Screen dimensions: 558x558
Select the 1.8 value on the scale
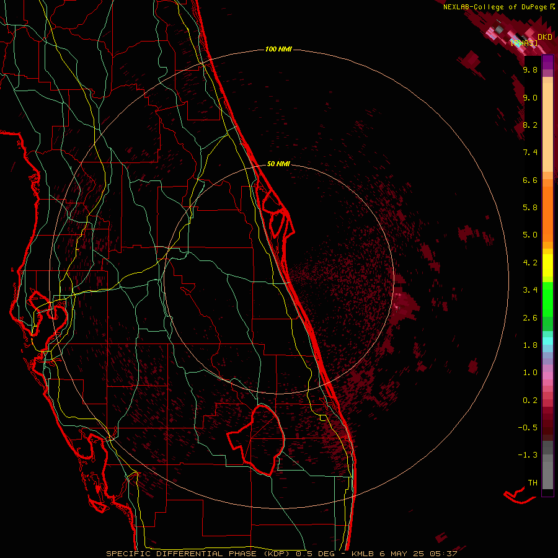(530, 345)
